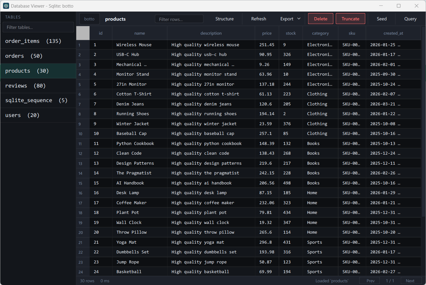Image resolution: width=426 pixels, height=285 pixels.
Task: Click the stock cell '376'
Action: click(291, 124)
